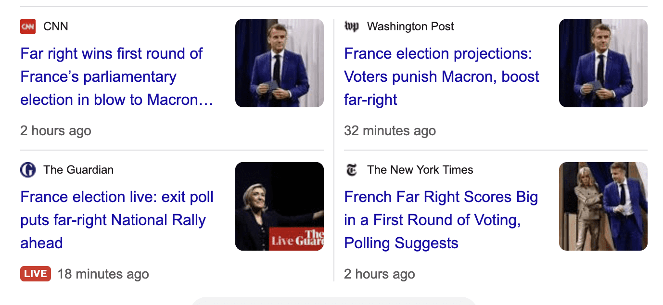The width and height of the screenshot is (663, 305).
Task: Click the 'Washington Post' source name
Action: point(410,26)
